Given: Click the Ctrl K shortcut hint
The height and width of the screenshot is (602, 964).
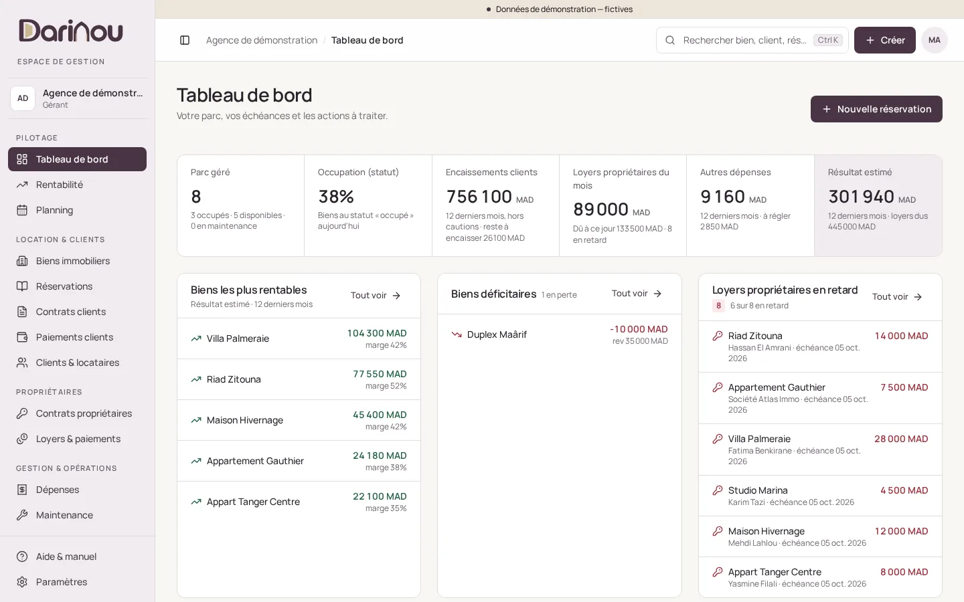Looking at the screenshot, I should tap(828, 40).
